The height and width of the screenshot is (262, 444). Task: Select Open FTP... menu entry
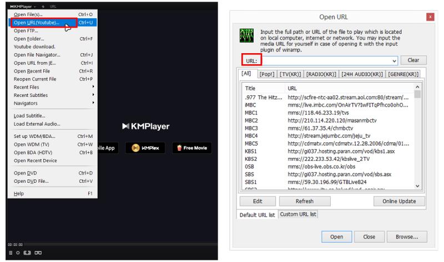(x=53, y=30)
